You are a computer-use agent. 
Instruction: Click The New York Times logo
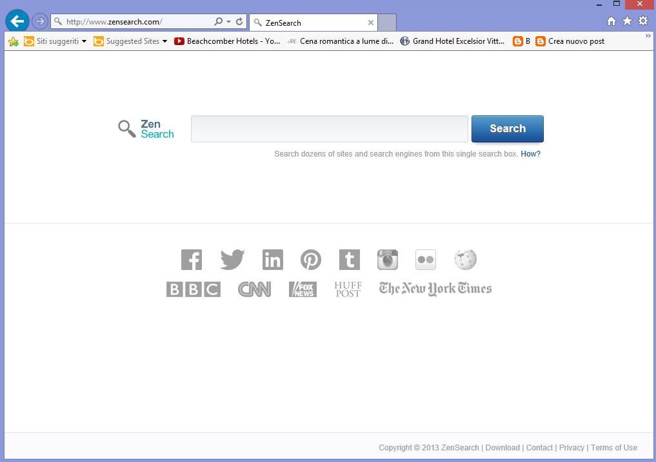[x=435, y=289]
